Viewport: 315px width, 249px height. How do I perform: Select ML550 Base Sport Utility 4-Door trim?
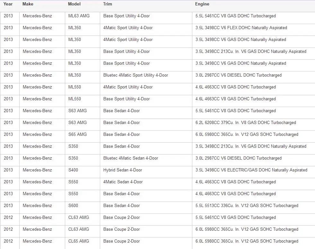pos(146,101)
